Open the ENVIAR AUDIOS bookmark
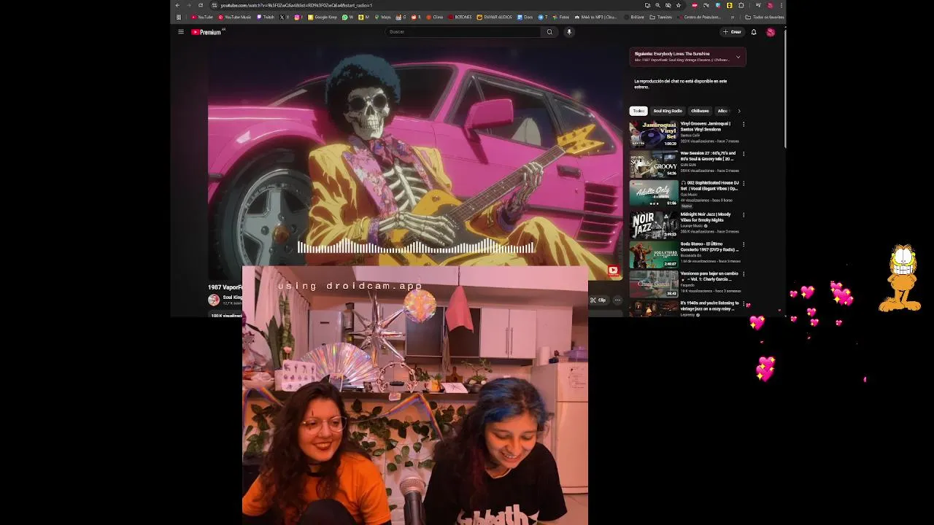Screen dimensions: 934x525 click(x=495, y=17)
